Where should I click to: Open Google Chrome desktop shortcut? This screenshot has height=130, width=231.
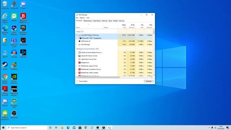tap(5, 79)
